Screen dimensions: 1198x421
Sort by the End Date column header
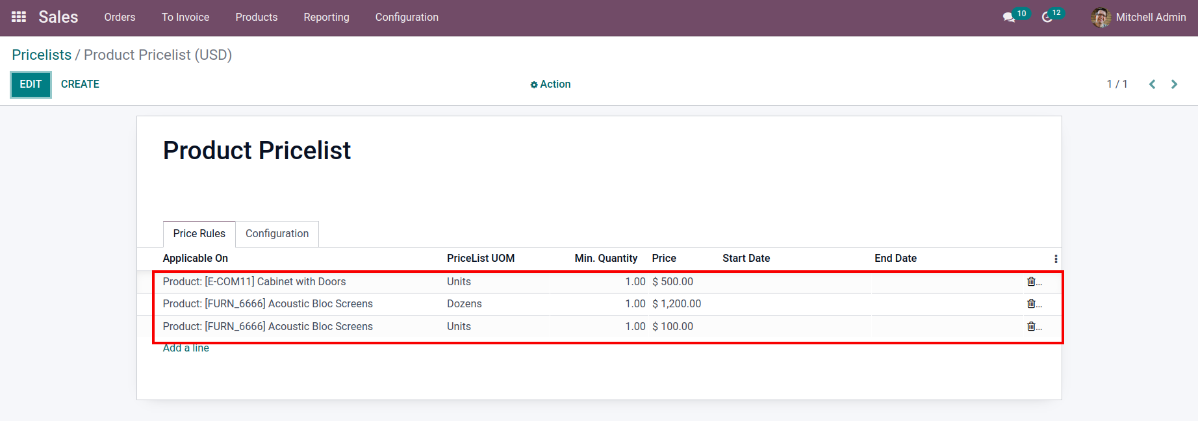(x=896, y=259)
